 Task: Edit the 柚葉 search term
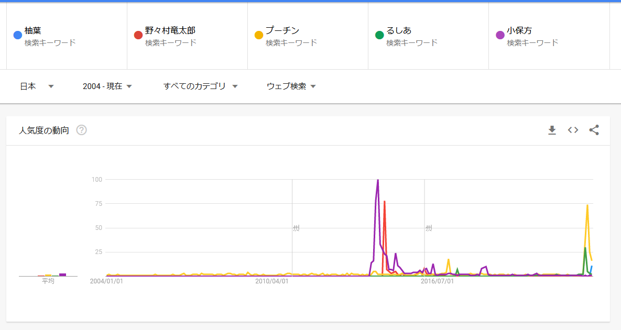(33, 30)
